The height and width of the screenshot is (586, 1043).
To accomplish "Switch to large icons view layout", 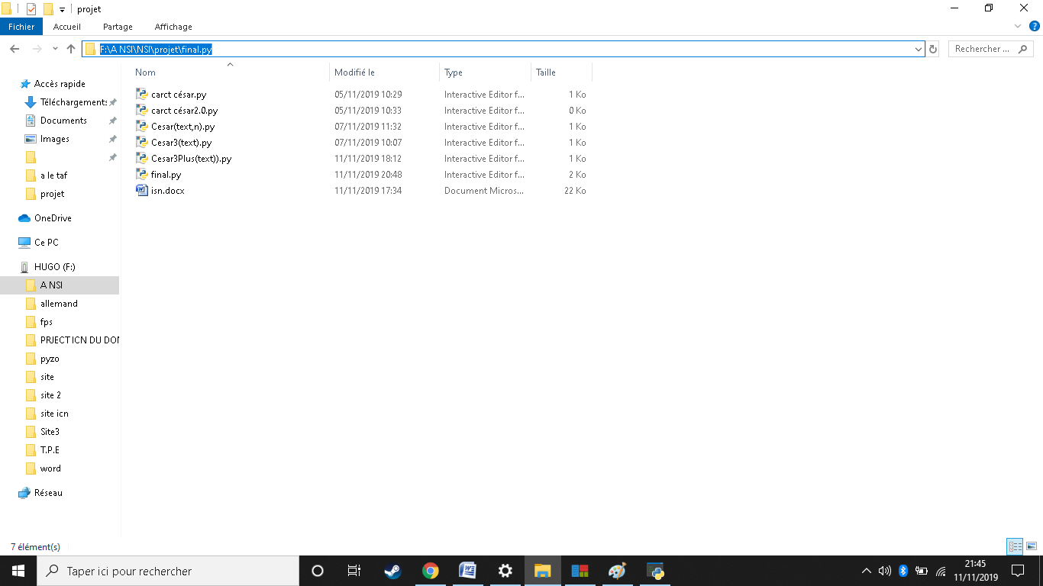I will pos(1032,546).
